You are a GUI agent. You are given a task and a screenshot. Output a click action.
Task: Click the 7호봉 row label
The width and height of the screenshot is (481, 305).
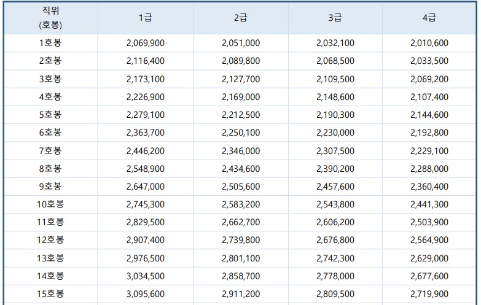pyautogui.click(x=50, y=151)
